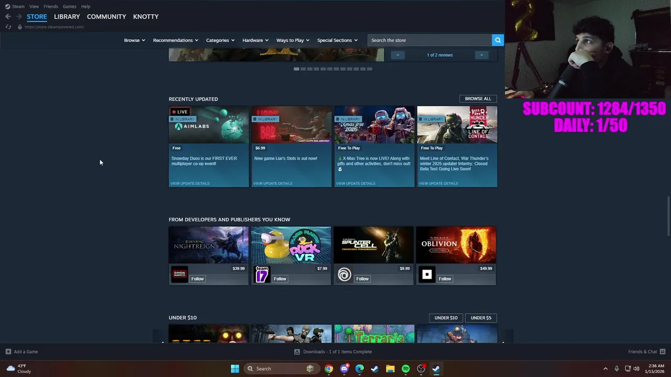Show the previous review arrow
The width and height of the screenshot is (671, 377).
pyautogui.click(x=397, y=55)
